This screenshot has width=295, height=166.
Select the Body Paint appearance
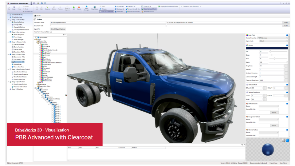click(x=46, y=53)
